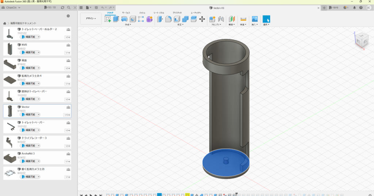Select the Measure (検査) ruler icon
This screenshot has height=196, width=374.
click(x=244, y=19)
